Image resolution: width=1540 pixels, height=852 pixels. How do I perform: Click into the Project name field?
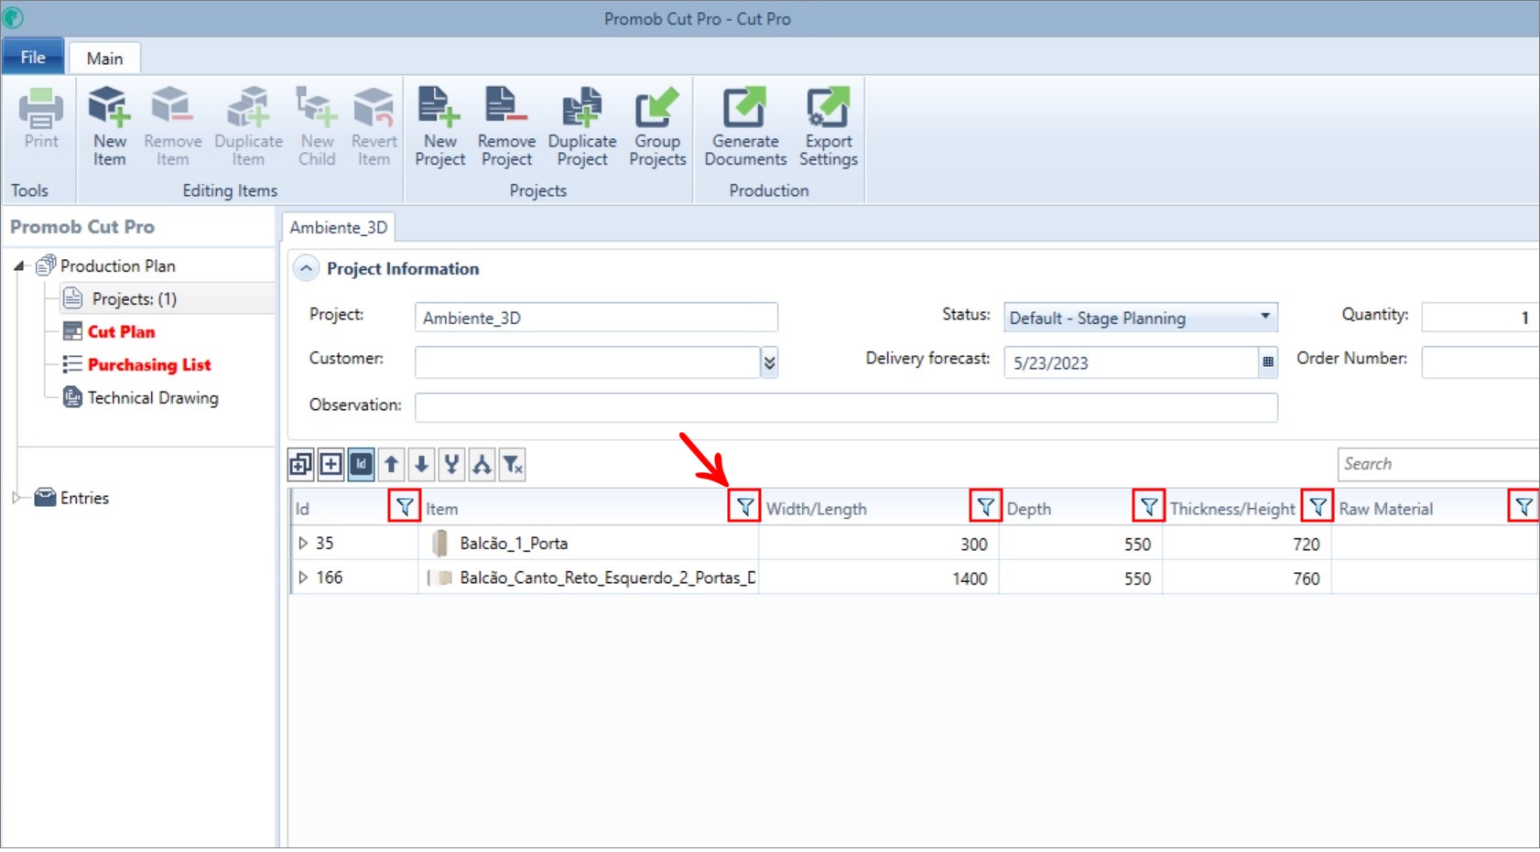click(x=596, y=318)
